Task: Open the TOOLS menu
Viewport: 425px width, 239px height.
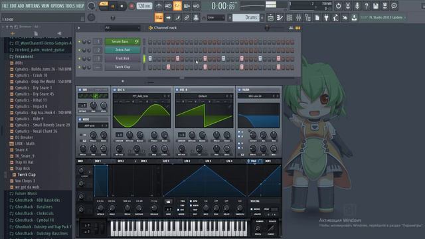Action: [70, 6]
